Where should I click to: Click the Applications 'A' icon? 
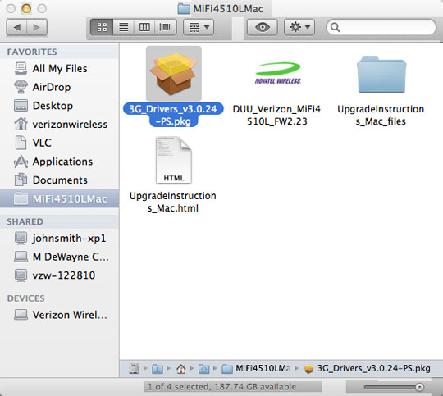click(21, 162)
